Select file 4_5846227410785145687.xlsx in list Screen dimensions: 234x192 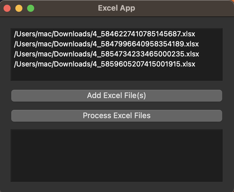104,34
